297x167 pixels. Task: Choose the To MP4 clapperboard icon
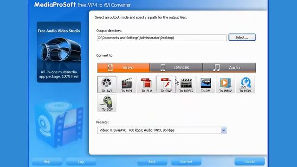[x=127, y=84]
